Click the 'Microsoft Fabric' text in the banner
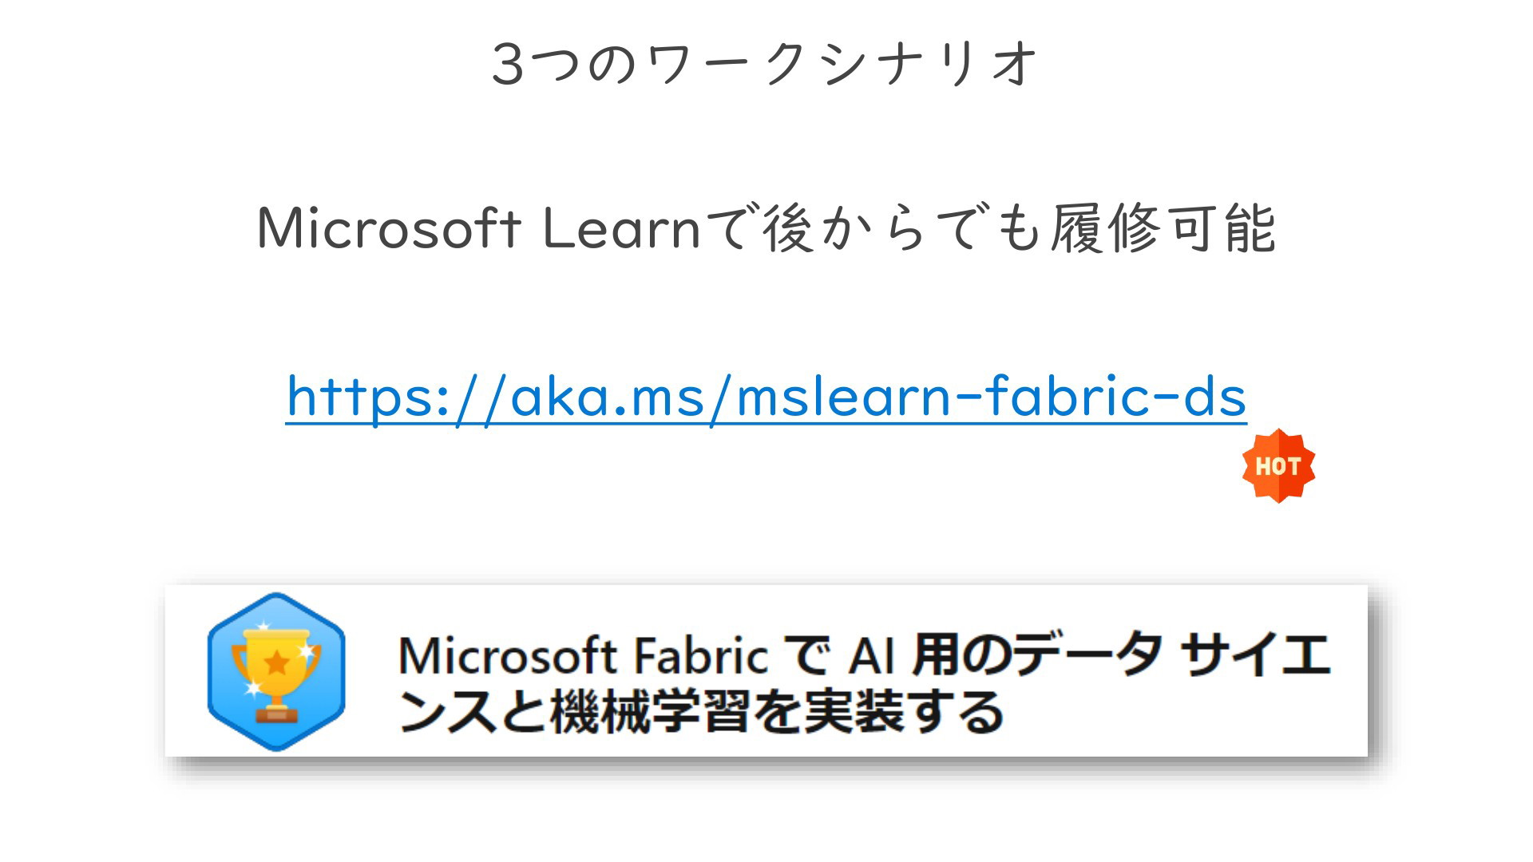 [x=583, y=656]
